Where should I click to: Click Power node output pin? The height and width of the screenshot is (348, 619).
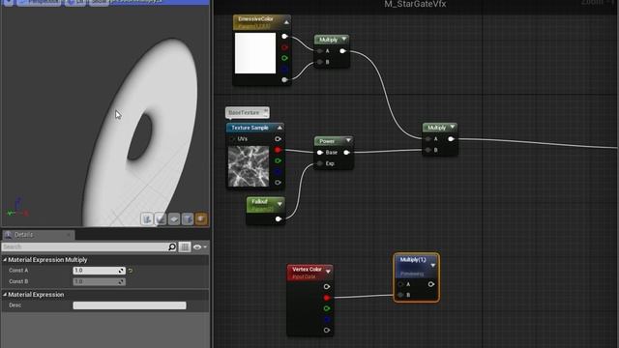tap(346, 153)
